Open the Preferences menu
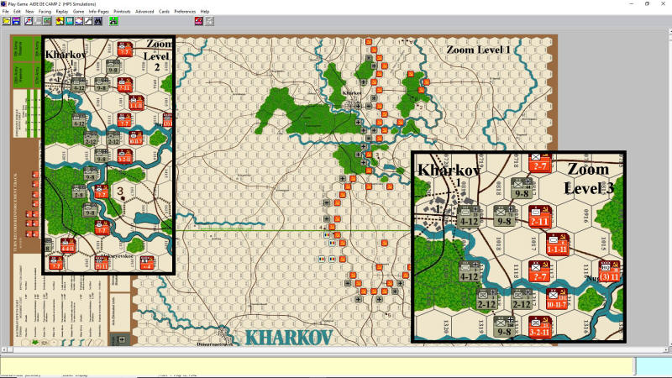The width and height of the screenshot is (672, 378). [185, 11]
